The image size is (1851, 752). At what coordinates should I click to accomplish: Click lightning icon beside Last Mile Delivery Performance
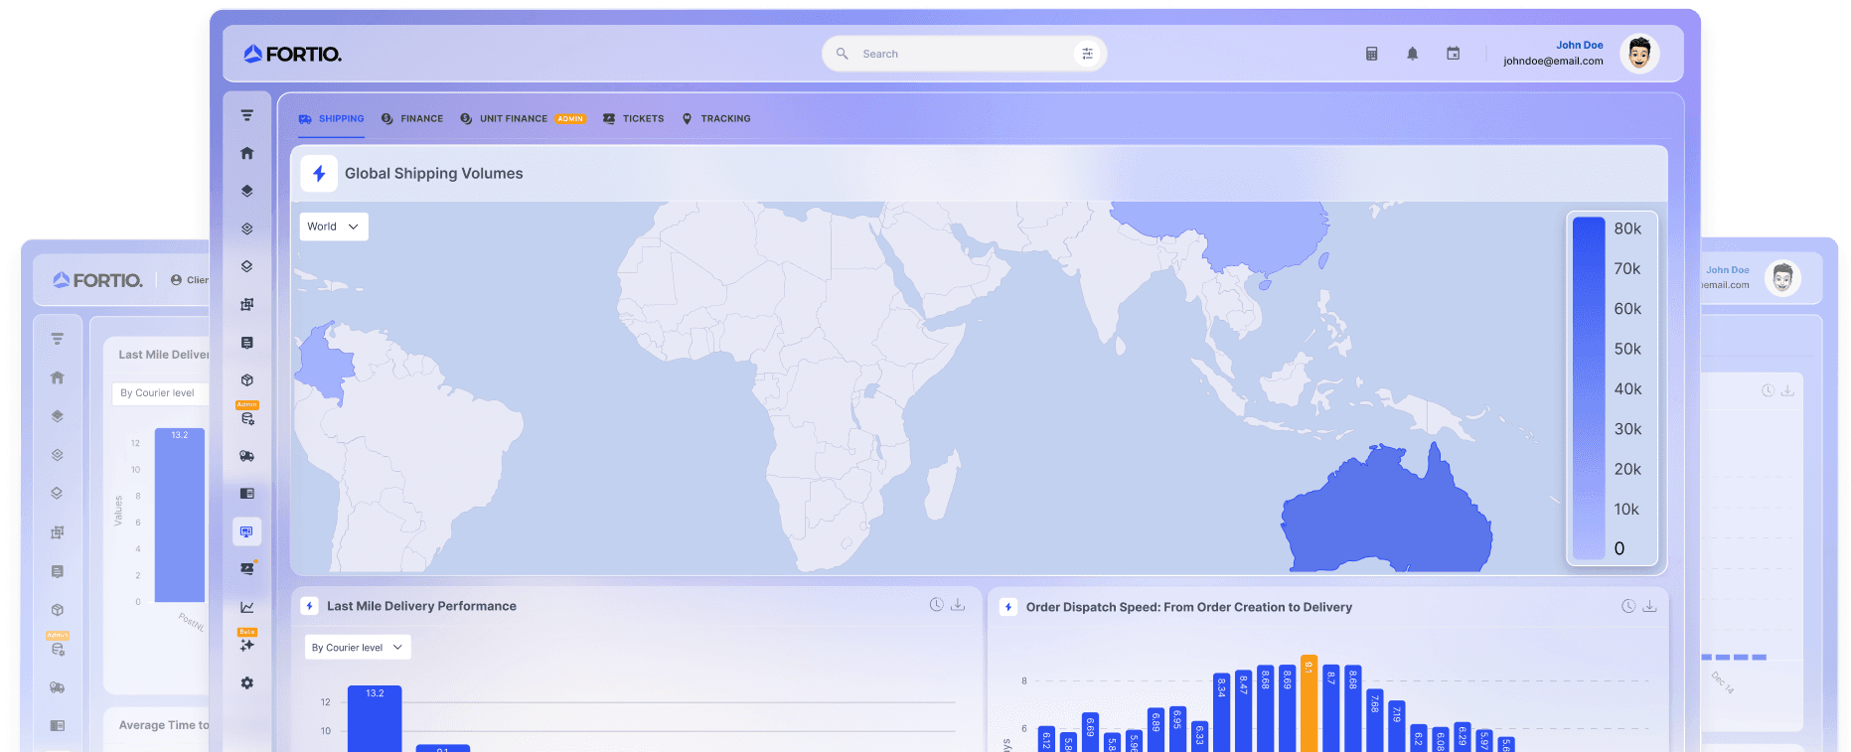coord(310,606)
